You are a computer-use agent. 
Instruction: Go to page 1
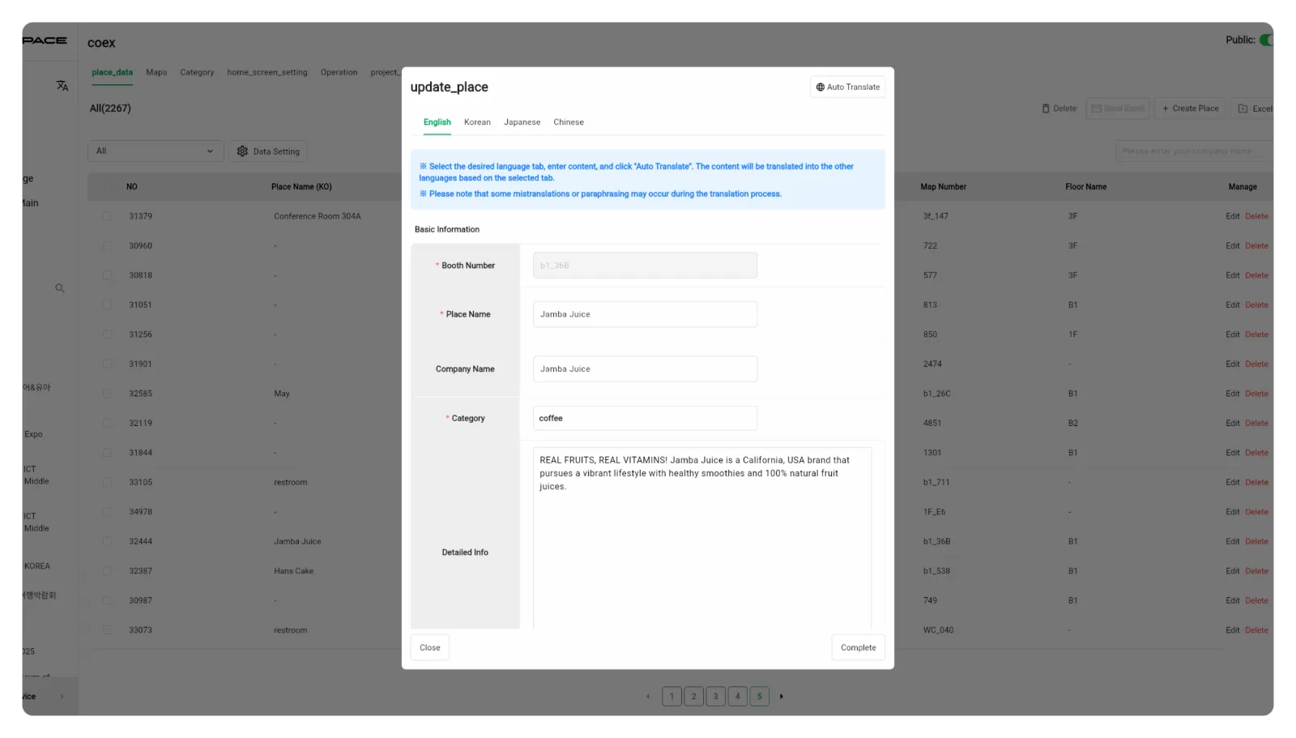click(671, 697)
